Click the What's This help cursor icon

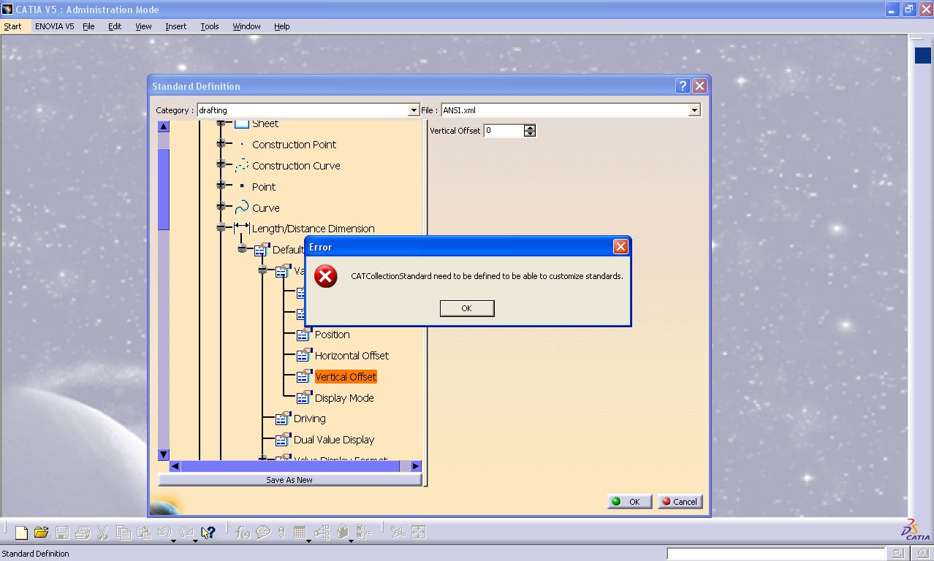point(208,533)
